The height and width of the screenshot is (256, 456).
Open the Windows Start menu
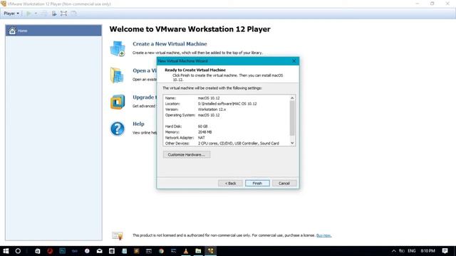click(x=6, y=251)
